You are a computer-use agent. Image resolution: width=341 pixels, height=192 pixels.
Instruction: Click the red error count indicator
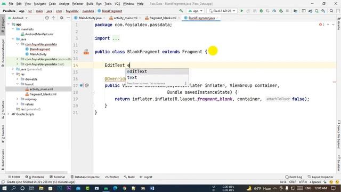coord(322,25)
